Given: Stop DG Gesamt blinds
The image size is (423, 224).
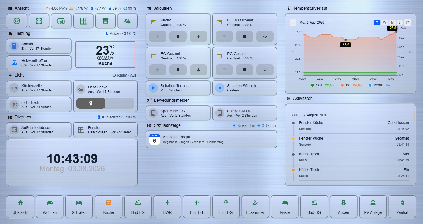Looking at the screenshot, I should [245, 70].
